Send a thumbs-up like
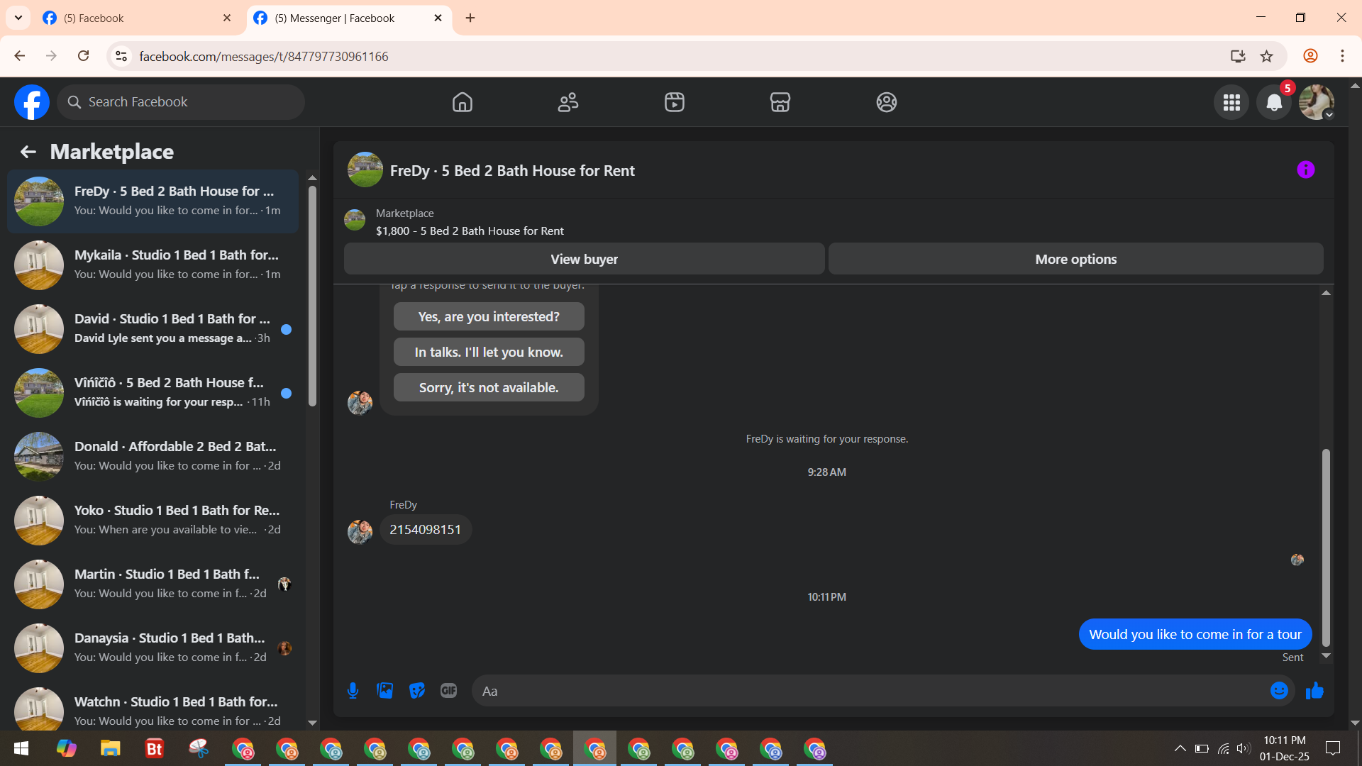The height and width of the screenshot is (766, 1362). (1314, 691)
